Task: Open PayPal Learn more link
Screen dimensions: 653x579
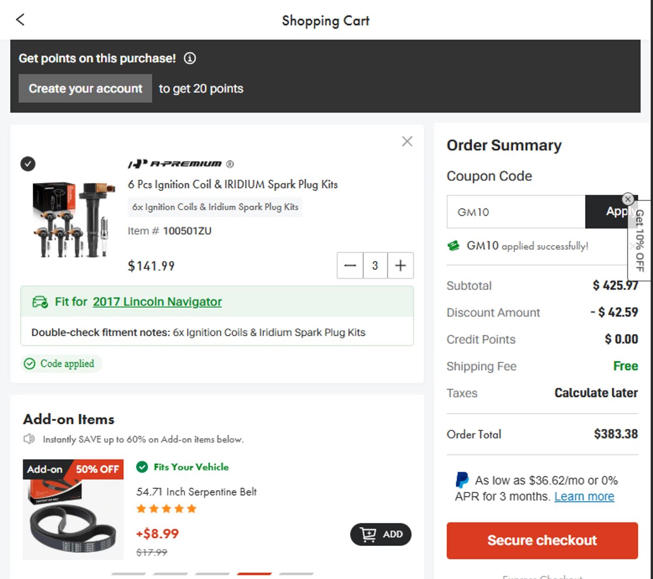Action: [x=584, y=497]
